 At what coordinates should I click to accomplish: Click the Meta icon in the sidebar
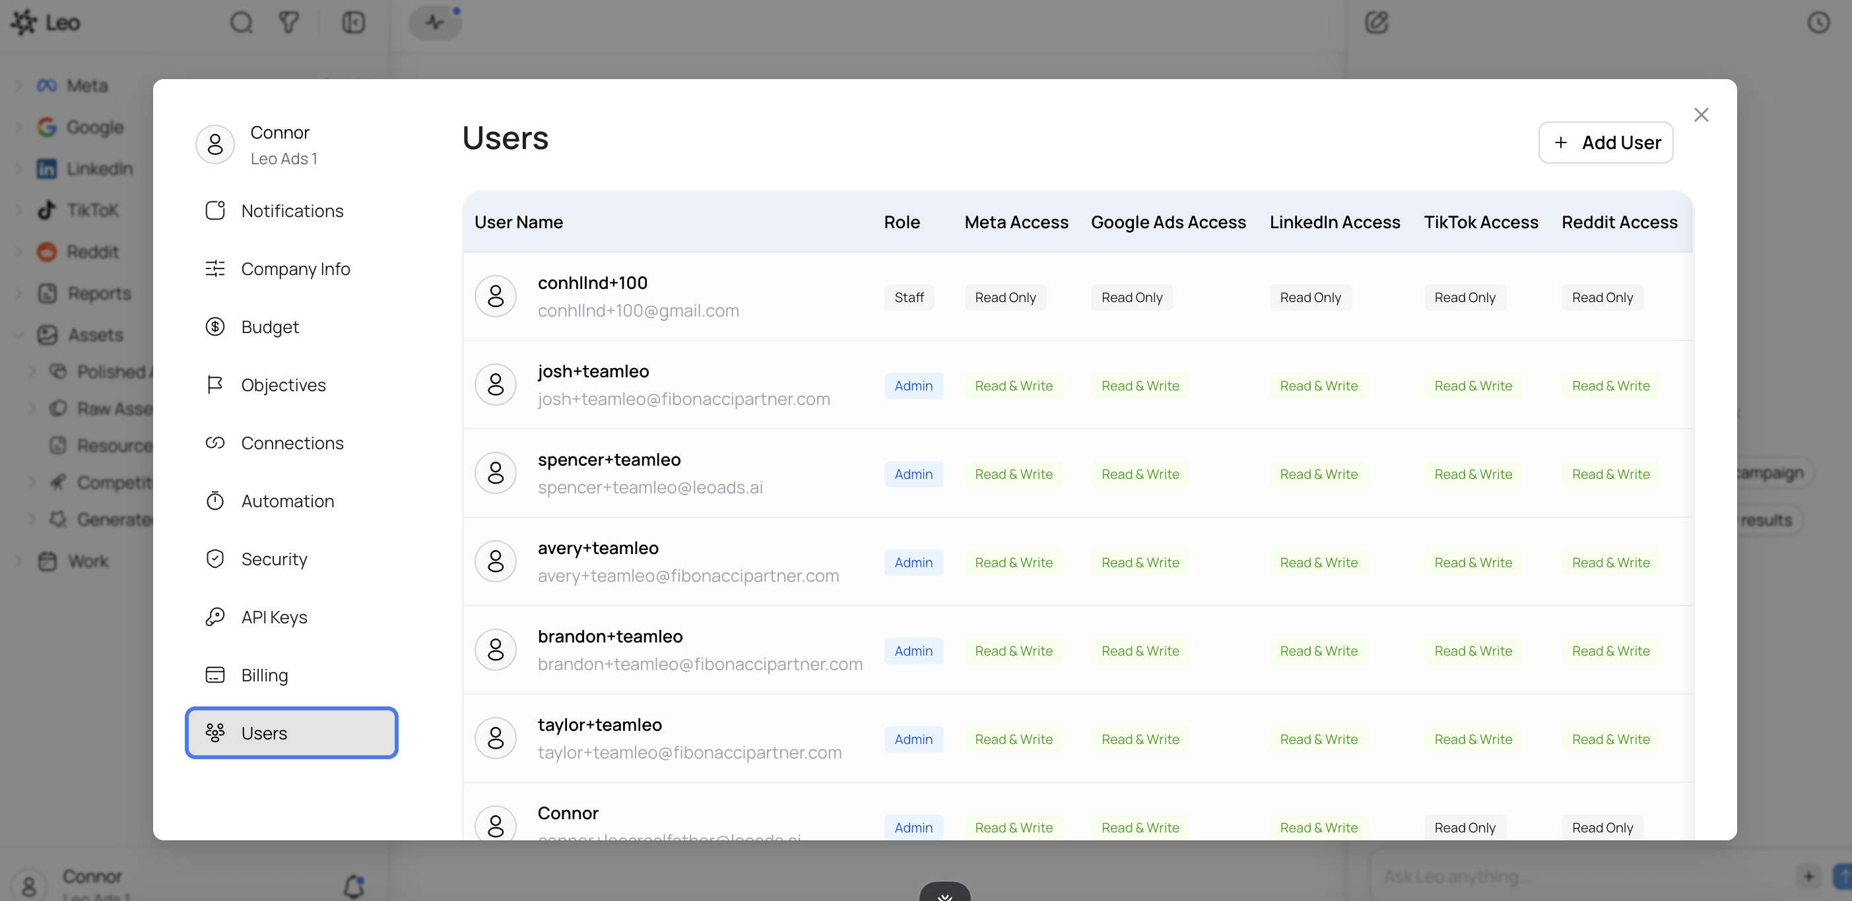click(46, 85)
